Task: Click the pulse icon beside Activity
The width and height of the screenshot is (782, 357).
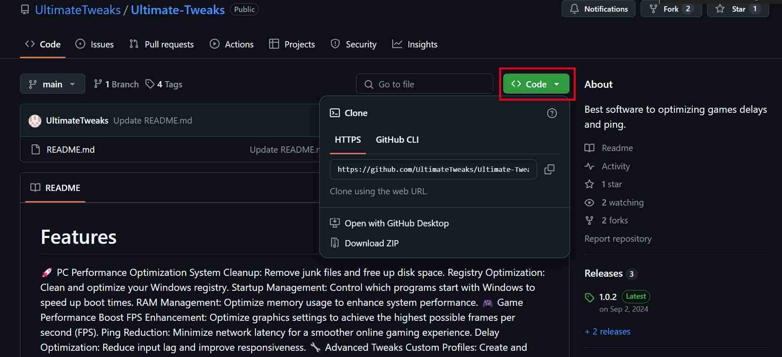Action: point(589,166)
